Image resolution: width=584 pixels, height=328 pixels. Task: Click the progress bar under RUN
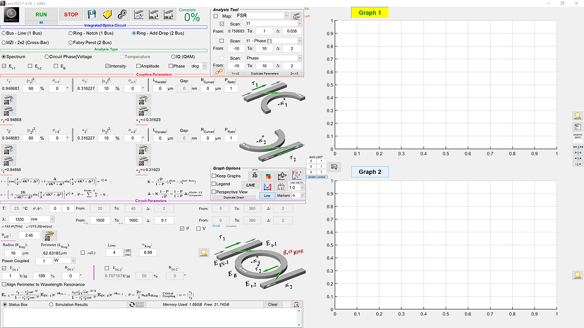click(x=41, y=23)
